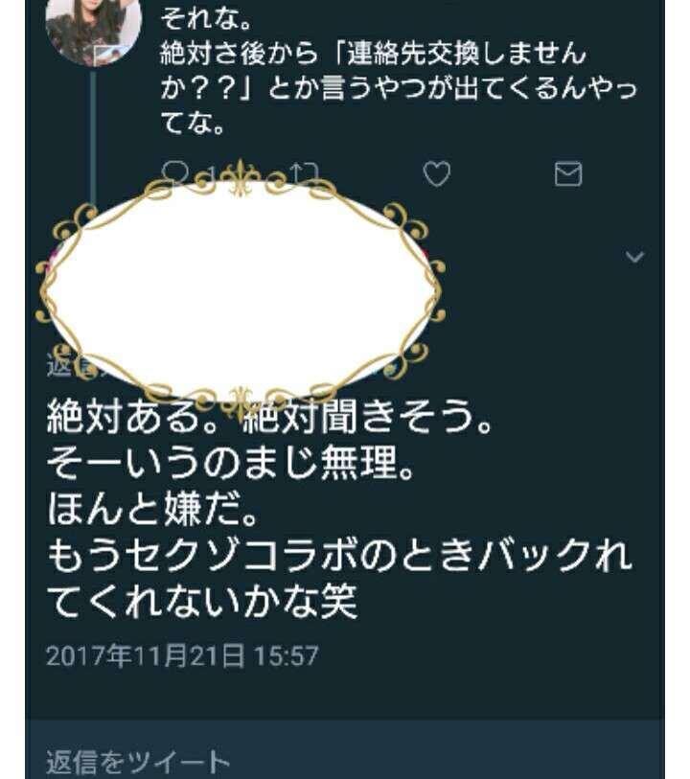
Task: Tap the そーいうのまじ無理。 tweet line
Action: point(231,463)
